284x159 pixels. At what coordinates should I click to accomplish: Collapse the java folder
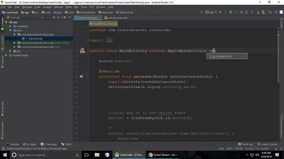coord(10,30)
